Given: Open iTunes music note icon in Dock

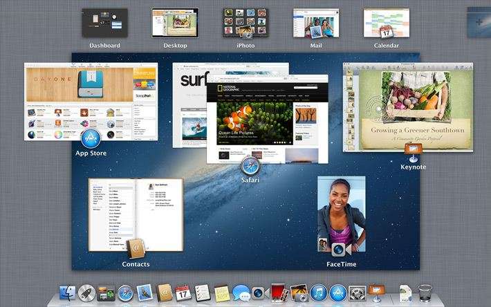Looking at the screenshot, I should click(x=319, y=293).
